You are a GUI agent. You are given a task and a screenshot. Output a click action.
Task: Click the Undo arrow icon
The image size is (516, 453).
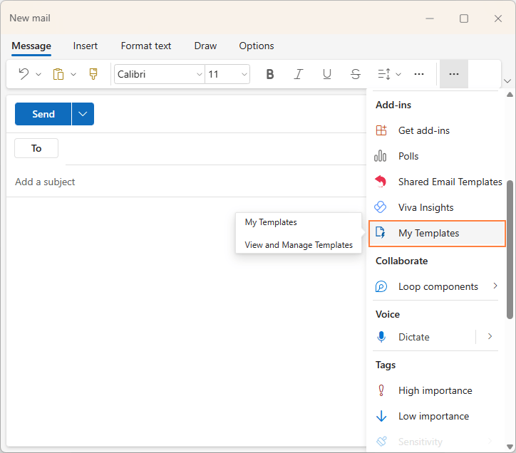(x=24, y=74)
